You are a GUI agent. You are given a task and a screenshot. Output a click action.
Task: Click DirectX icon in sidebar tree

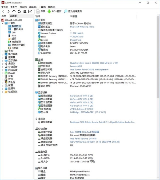pyautogui.click(x=6, y=73)
